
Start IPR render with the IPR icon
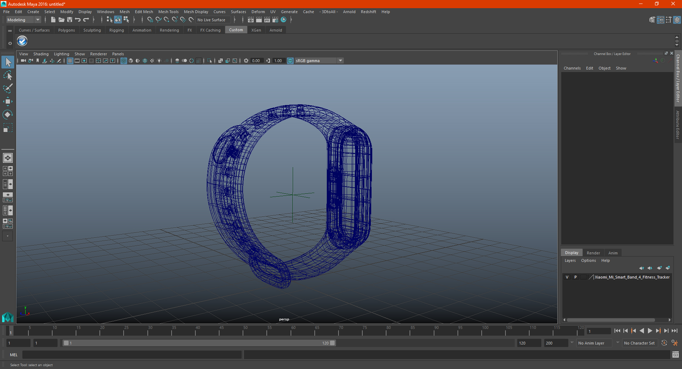coord(267,20)
